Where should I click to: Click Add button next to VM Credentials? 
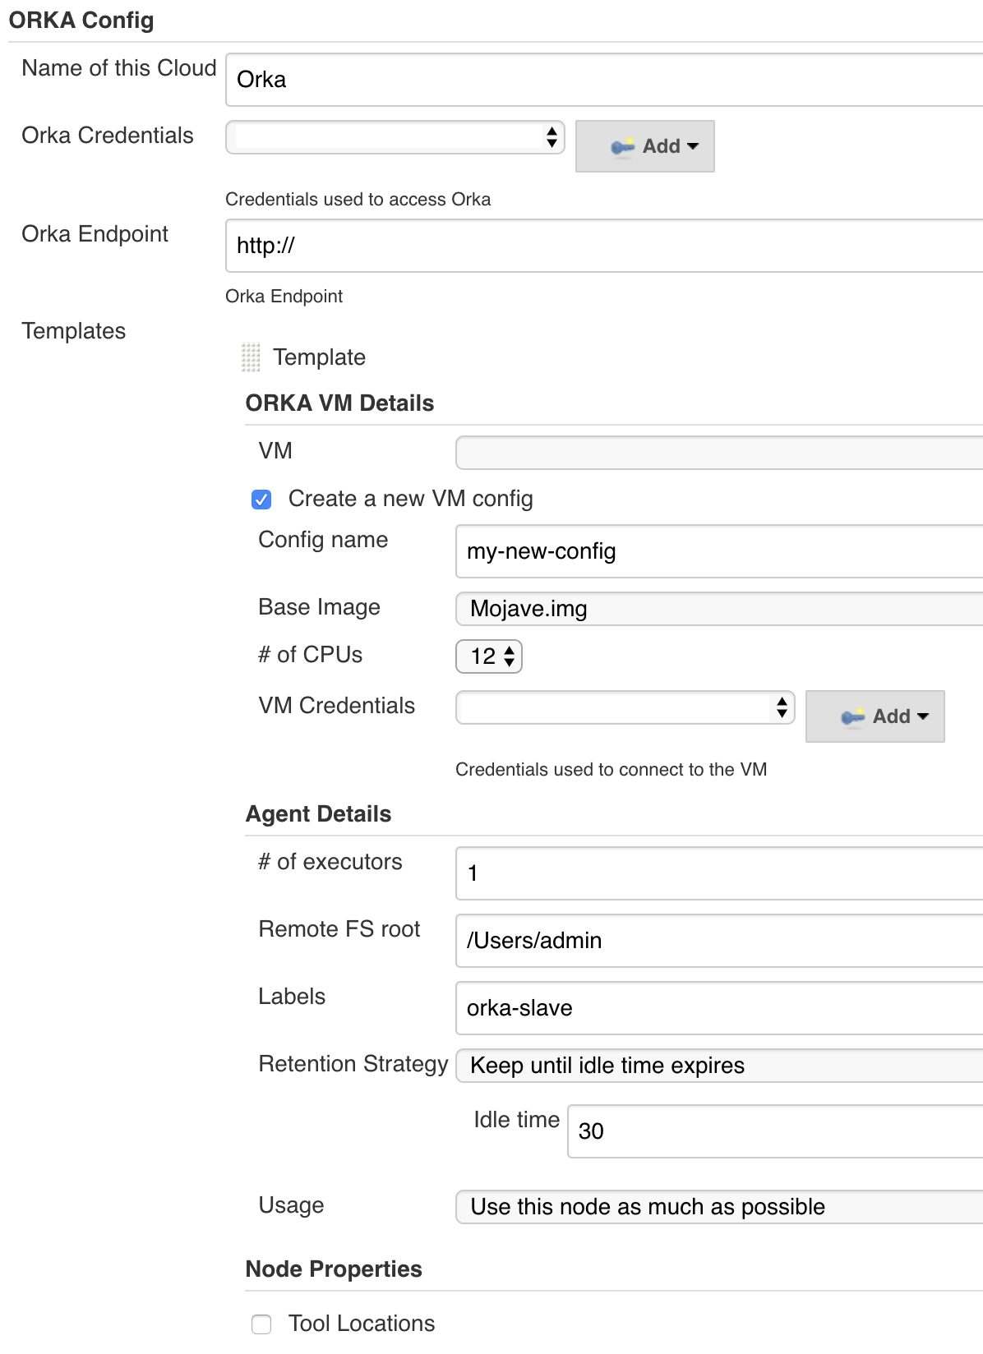click(875, 716)
